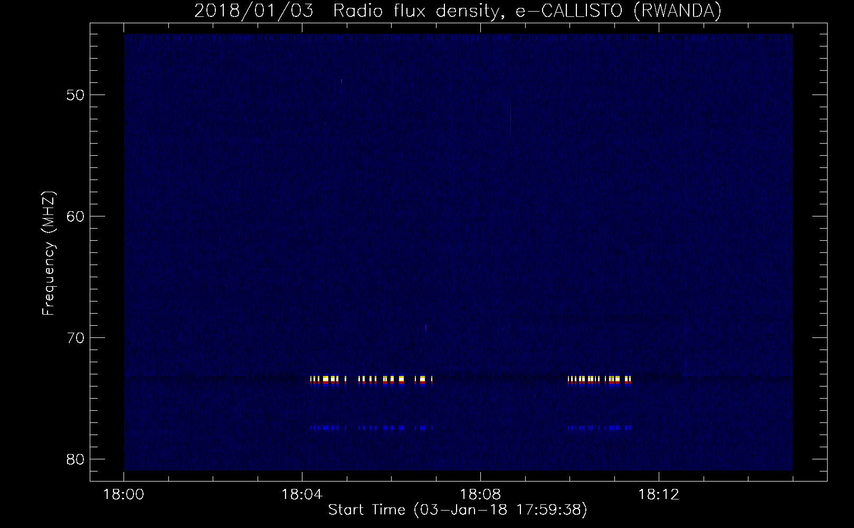854x528 pixels.
Task: Click the '70' frequency tick label
Action: pos(76,338)
